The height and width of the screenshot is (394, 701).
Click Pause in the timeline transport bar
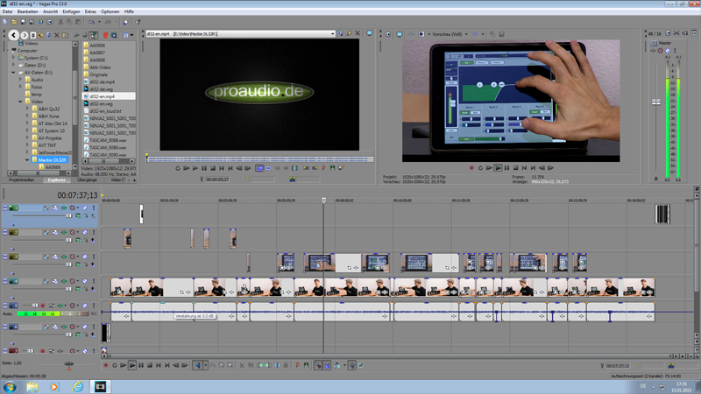point(142,365)
